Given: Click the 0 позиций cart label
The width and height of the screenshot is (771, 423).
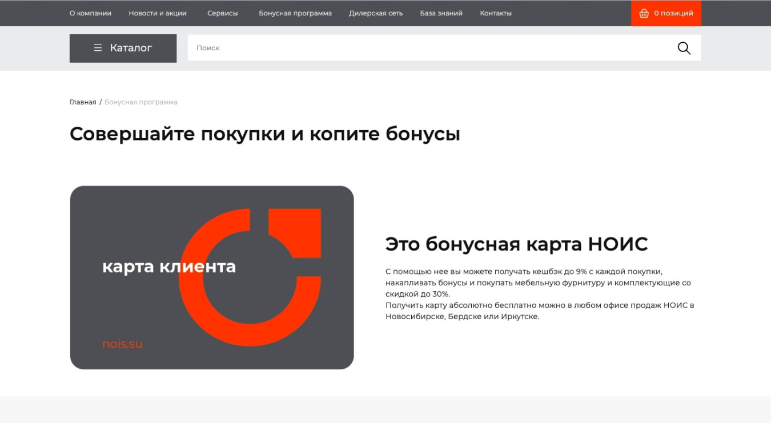Looking at the screenshot, I should click(673, 13).
